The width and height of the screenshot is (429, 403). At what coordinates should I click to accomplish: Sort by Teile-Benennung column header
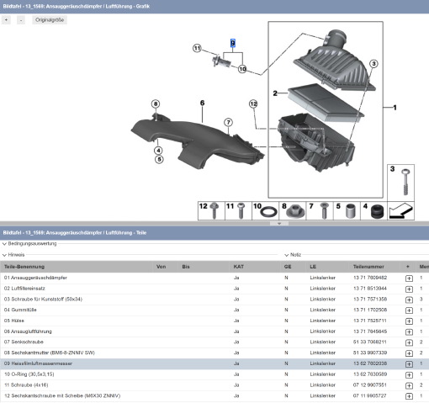point(24,267)
